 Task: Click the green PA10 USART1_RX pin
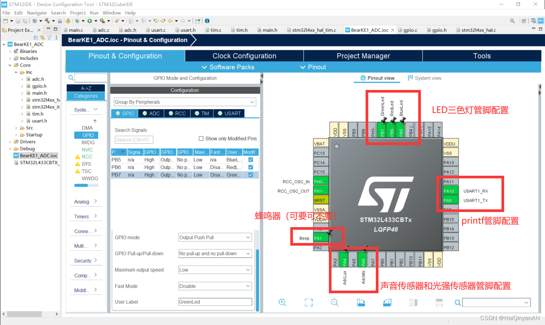pos(451,191)
